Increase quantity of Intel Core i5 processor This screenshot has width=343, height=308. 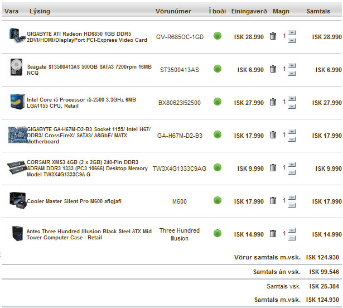pos(292,99)
